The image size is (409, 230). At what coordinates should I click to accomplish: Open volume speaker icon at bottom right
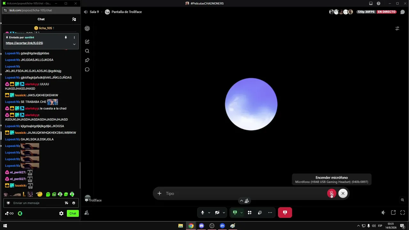383,212
